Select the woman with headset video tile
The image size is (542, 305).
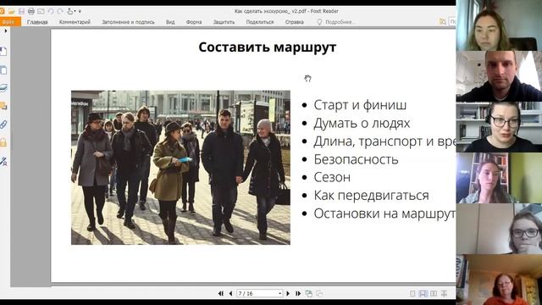499,127
